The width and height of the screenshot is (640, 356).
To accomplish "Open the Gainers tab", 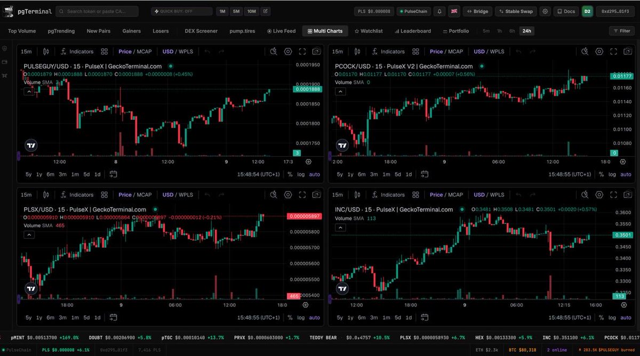I will pos(131,31).
